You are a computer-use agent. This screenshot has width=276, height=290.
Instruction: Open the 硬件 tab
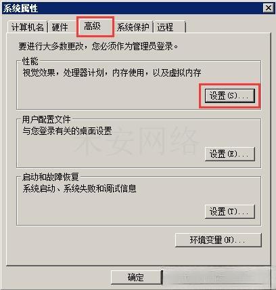(x=60, y=27)
